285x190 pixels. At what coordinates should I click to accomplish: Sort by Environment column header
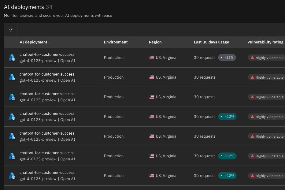(116, 42)
